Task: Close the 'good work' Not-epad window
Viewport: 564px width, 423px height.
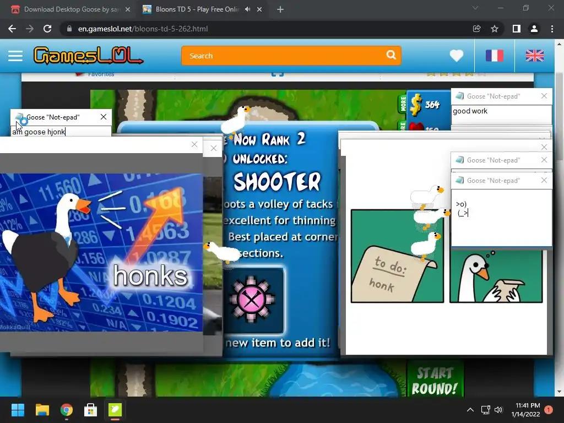Action: pos(544,96)
